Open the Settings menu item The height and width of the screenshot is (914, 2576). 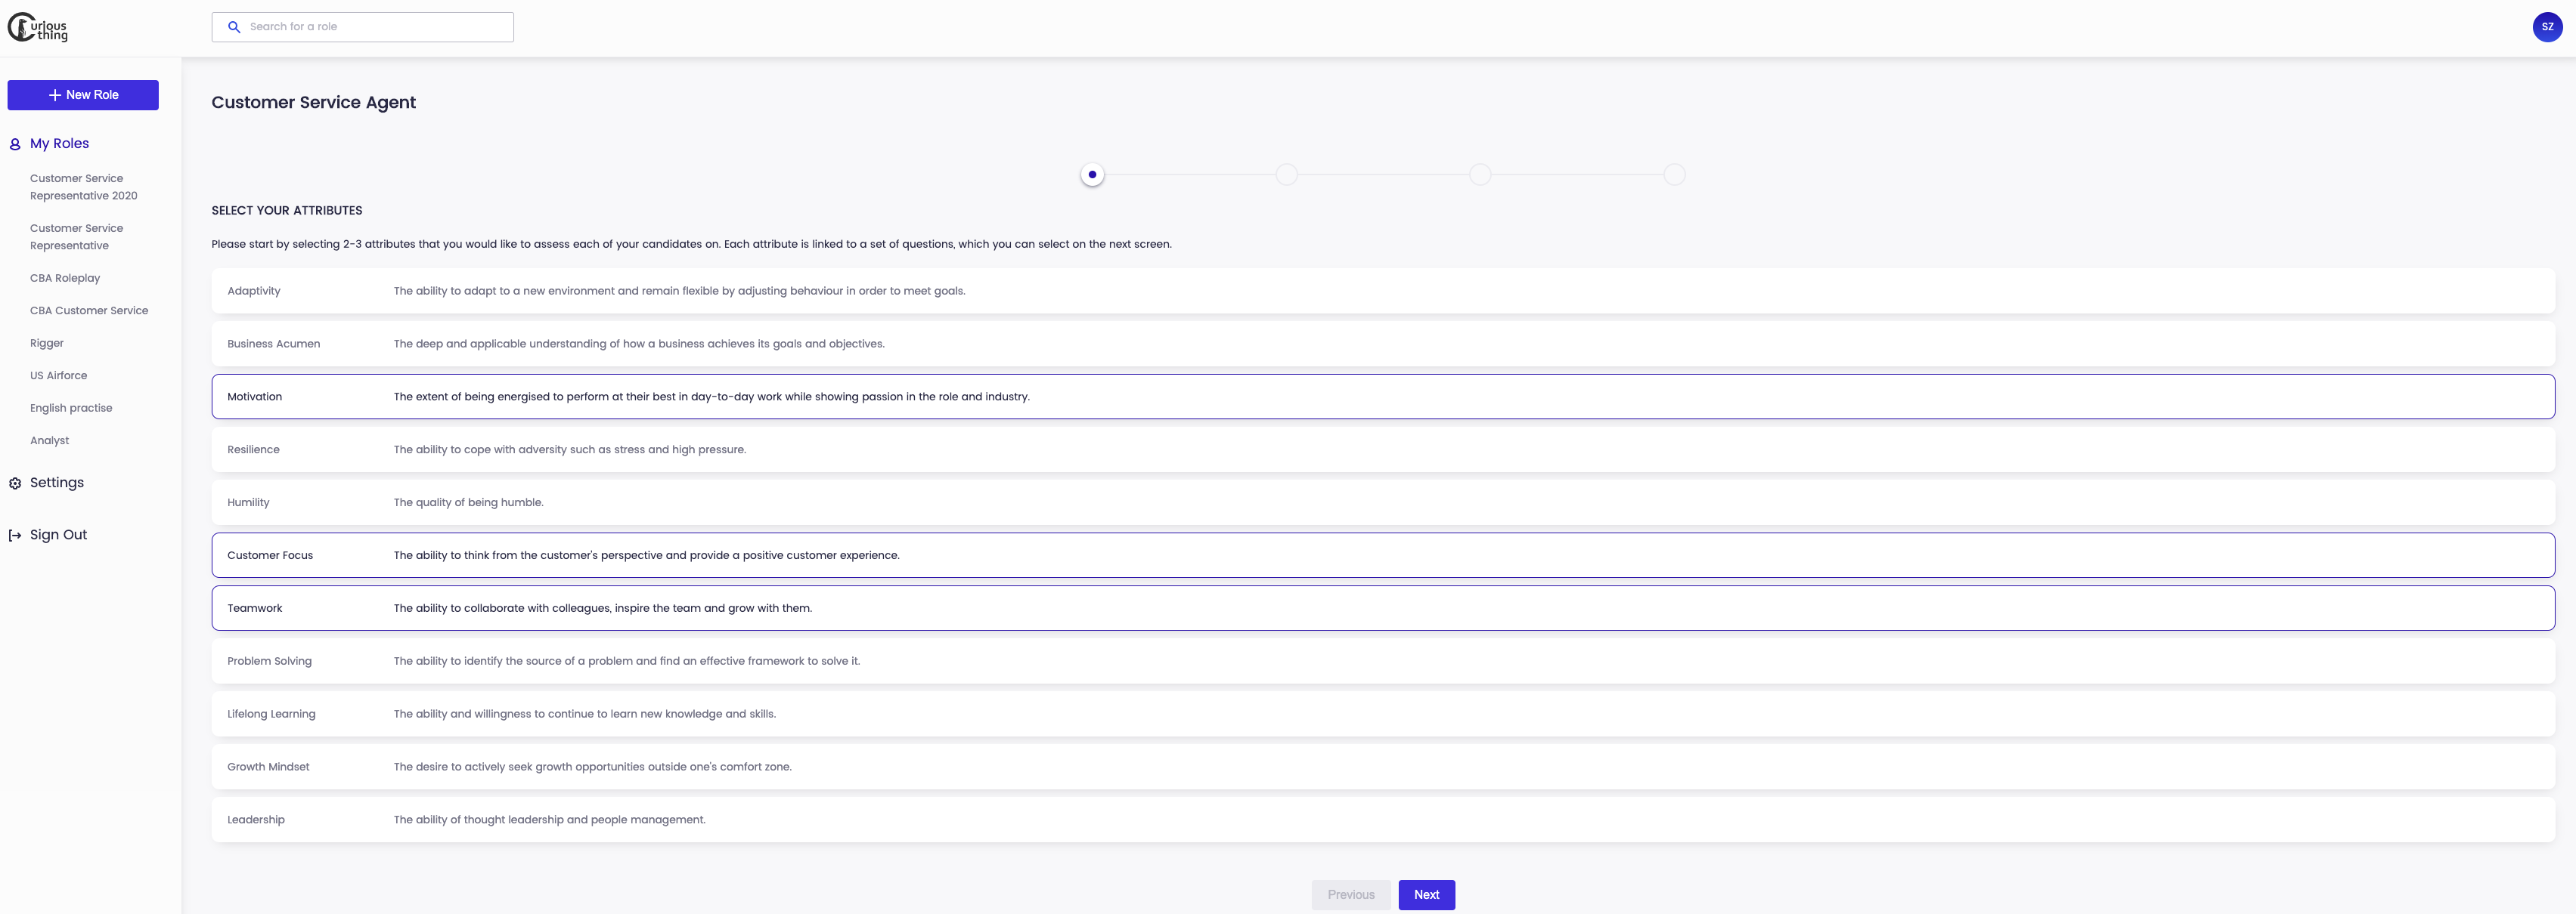(57, 483)
